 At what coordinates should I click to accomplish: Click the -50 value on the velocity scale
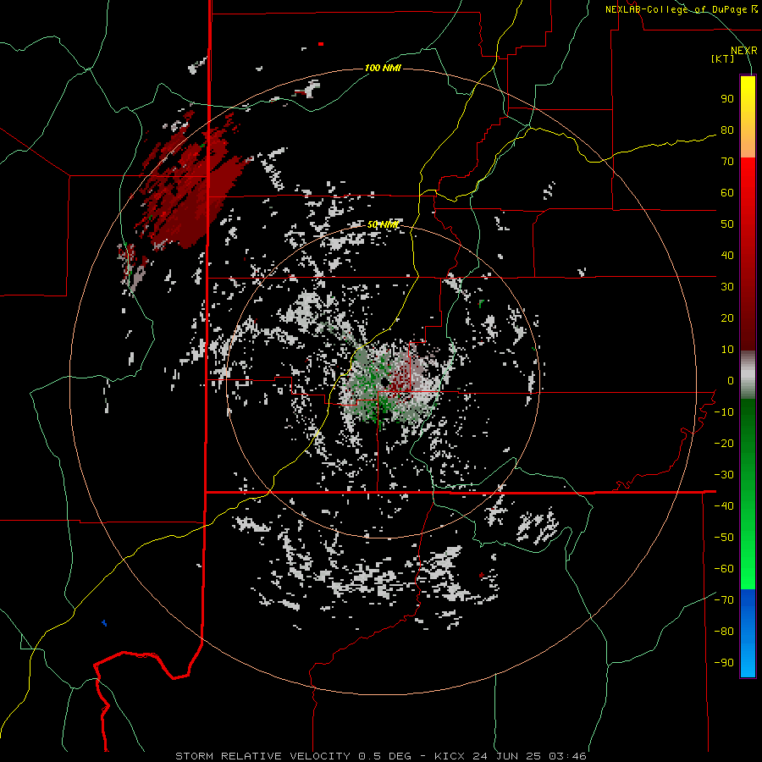724,538
